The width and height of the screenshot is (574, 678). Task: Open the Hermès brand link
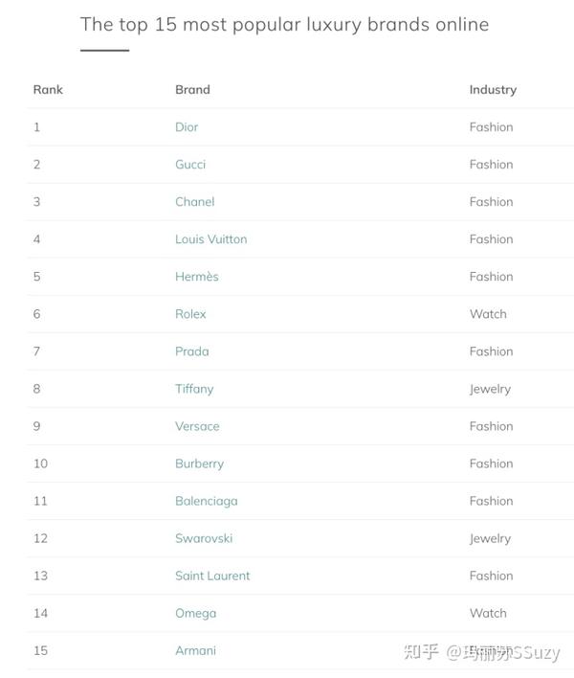tap(196, 277)
